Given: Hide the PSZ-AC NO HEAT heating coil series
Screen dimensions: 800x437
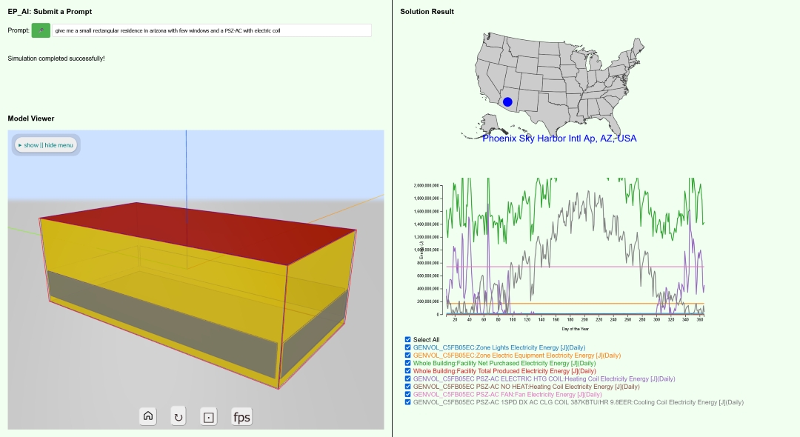Looking at the screenshot, I should tap(408, 387).
